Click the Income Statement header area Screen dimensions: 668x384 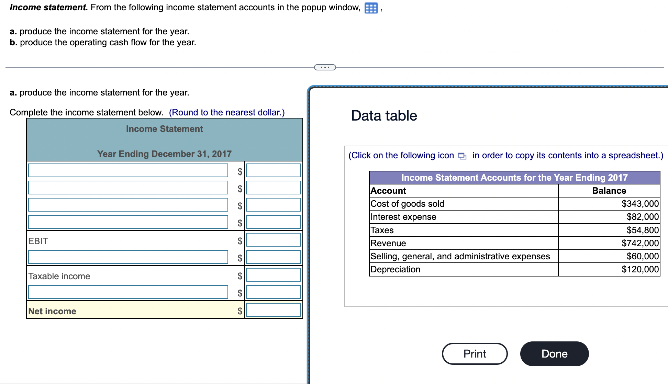click(x=164, y=129)
